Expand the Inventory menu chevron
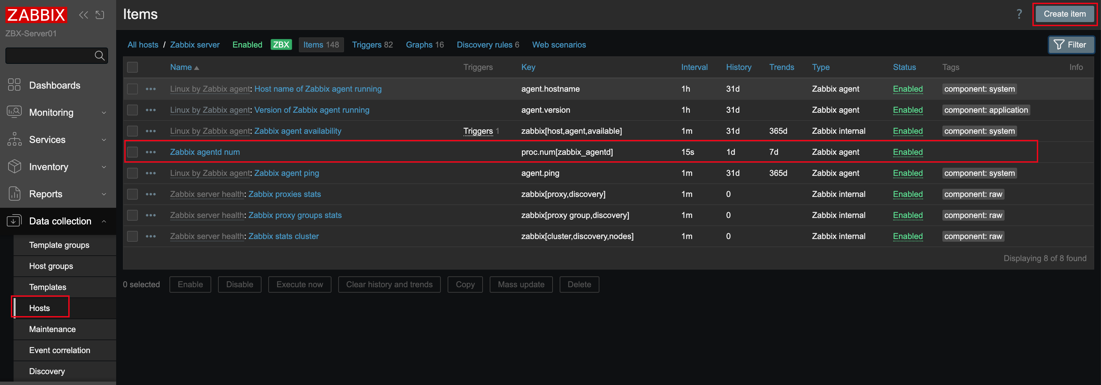The width and height of the screenshot is (1101, 385). coord(104,167)
